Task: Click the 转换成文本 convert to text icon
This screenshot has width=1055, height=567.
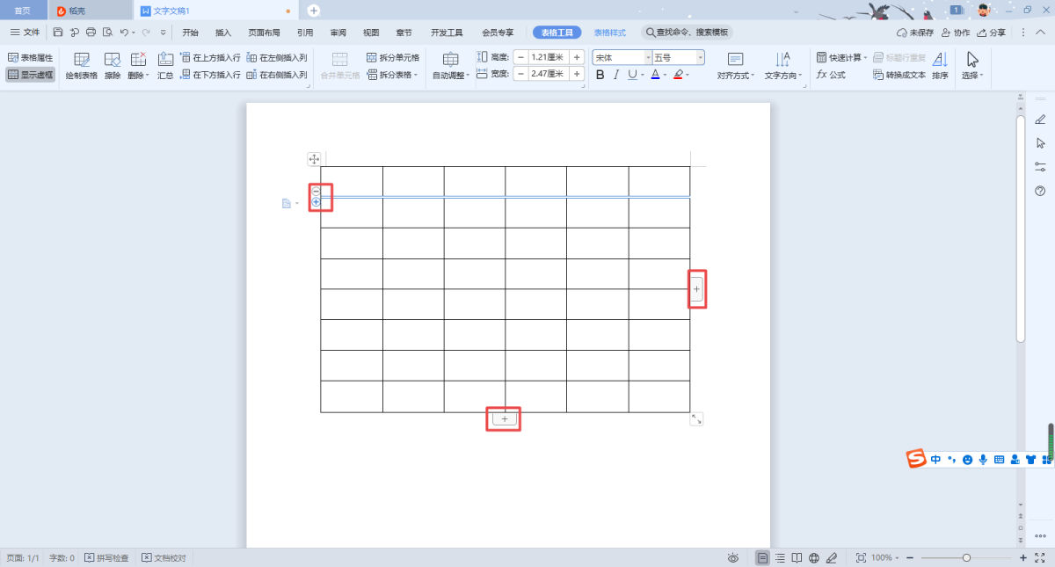Action: click(899, 75)
